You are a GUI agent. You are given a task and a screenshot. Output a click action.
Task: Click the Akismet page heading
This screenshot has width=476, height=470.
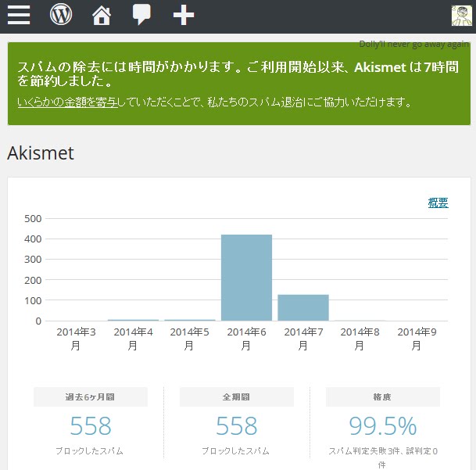(41, 152)
